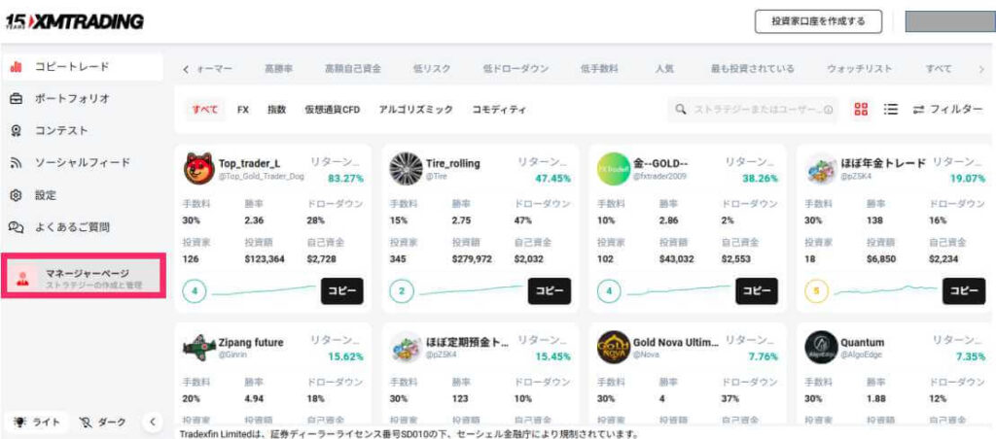Select the すべて asset filter chip
The image size is (996, 439).
click(x=205, y=110)
